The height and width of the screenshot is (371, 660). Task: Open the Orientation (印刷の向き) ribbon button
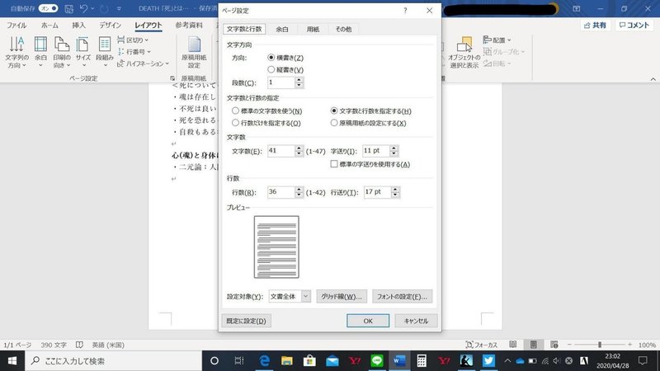(62, 53)
